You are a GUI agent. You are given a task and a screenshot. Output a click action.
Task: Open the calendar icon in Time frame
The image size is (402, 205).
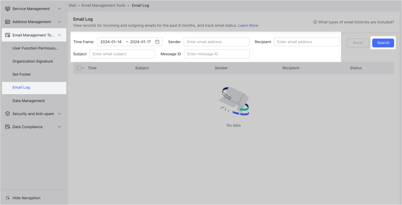pyautogui.click(x=157, y=42)
